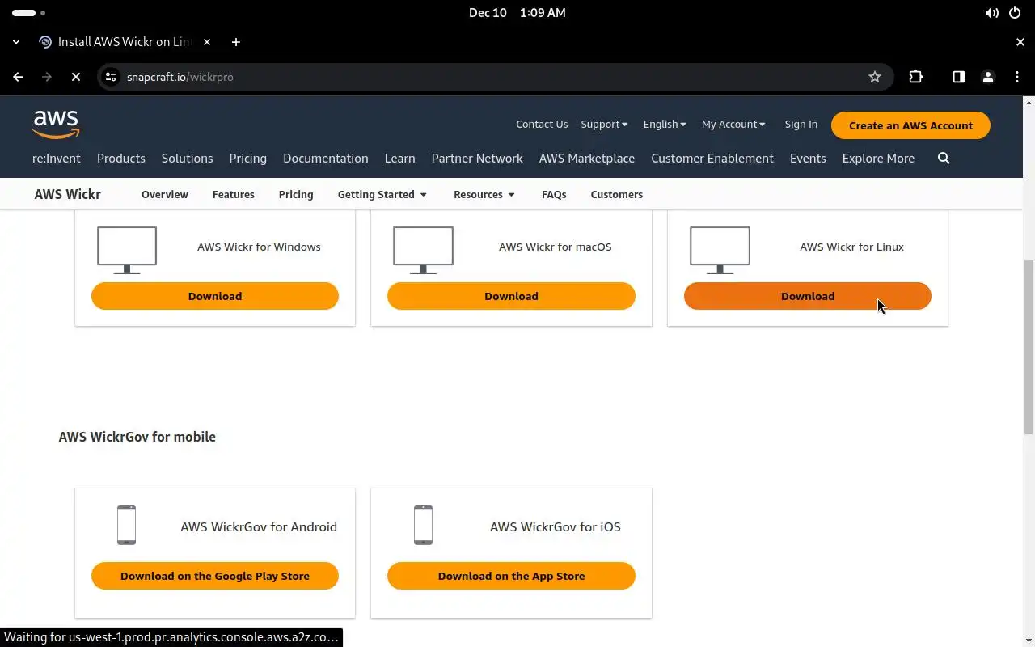
Task: Open the tab search dropdown arrow
Action: pyautogui.click(x=16, y=42)
